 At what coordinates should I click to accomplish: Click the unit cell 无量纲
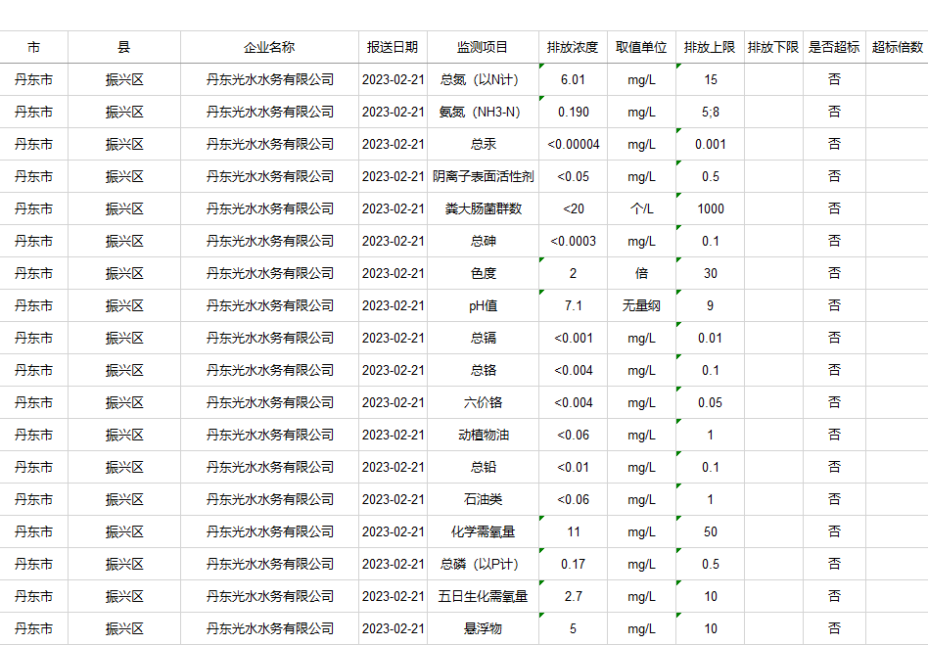641,306
